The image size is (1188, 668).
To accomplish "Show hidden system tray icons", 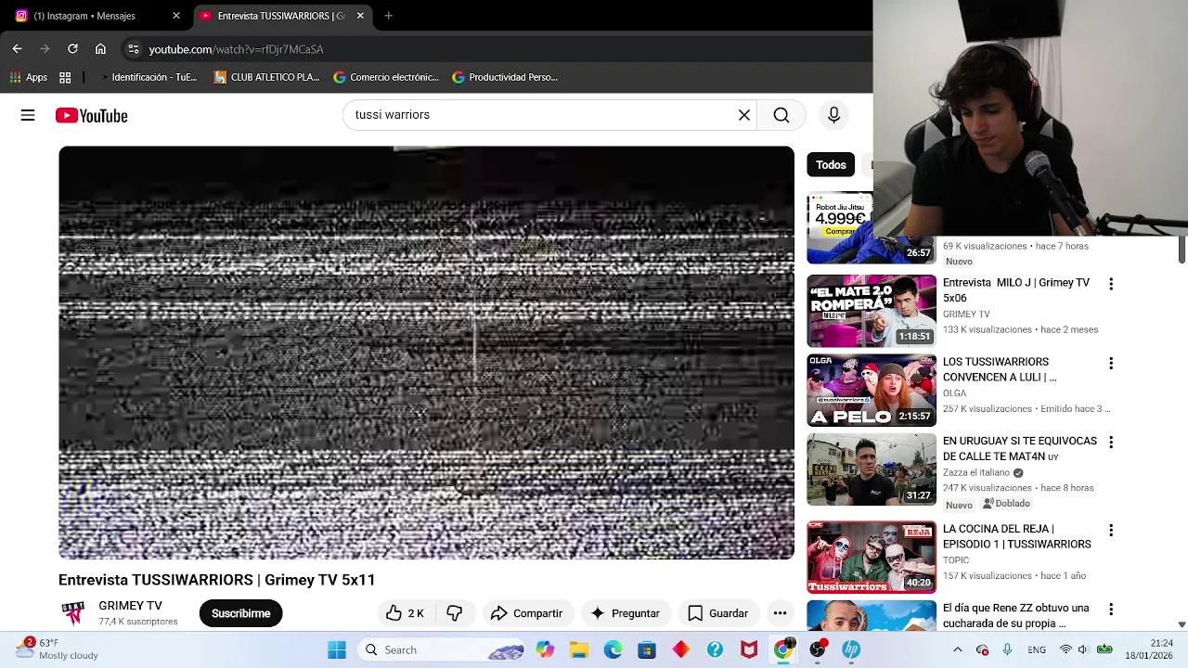I will pyautogui.click(x=958, y=649).
